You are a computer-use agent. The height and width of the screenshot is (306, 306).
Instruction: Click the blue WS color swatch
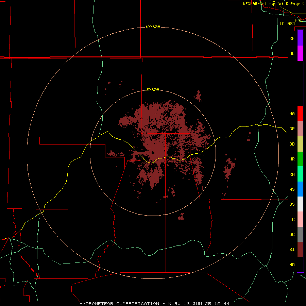pyautogui.click(x=300, y=189)
